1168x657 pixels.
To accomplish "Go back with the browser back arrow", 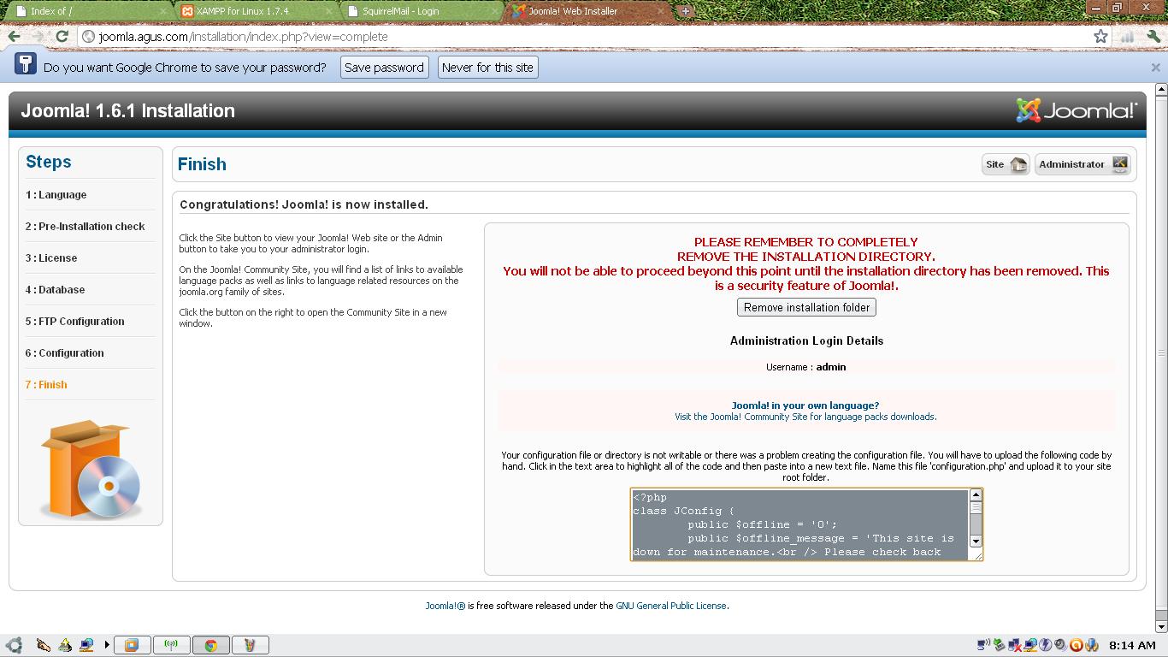I will [15, 36].
